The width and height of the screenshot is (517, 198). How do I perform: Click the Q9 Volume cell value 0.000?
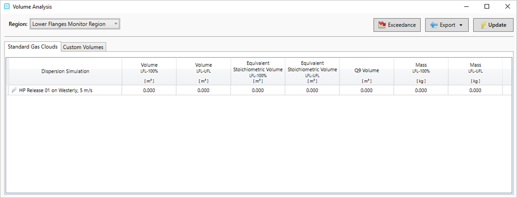366,90
